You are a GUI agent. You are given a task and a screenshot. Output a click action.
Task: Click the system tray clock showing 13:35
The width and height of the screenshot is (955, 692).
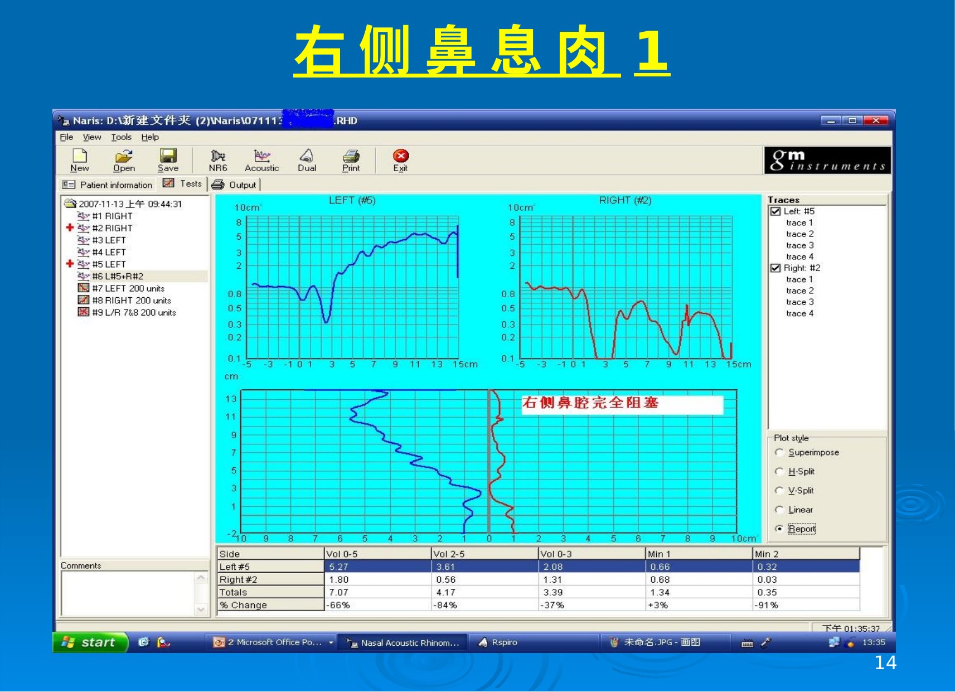click(873, 642)
